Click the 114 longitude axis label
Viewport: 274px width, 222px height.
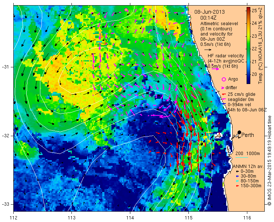130,218
